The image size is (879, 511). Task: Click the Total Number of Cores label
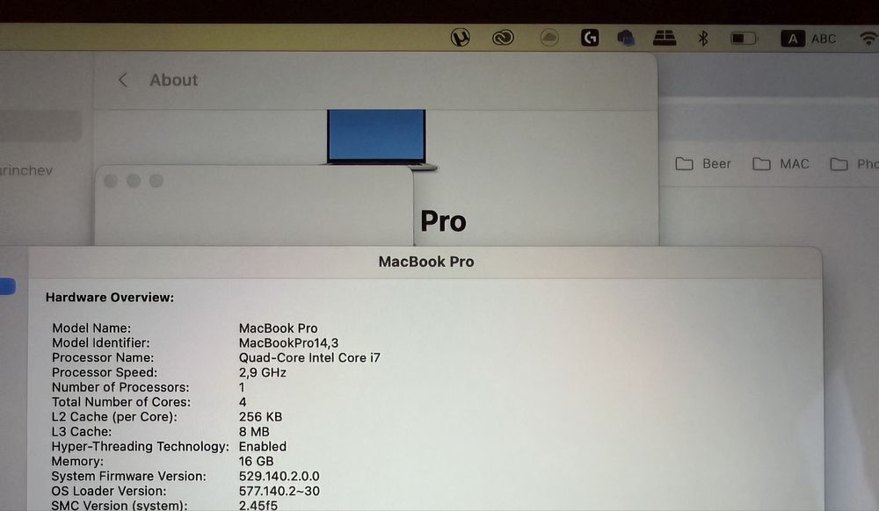(x=121, y=402)
